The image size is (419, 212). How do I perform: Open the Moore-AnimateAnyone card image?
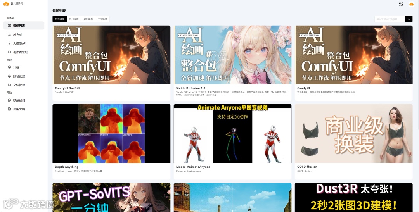[232, 133]
